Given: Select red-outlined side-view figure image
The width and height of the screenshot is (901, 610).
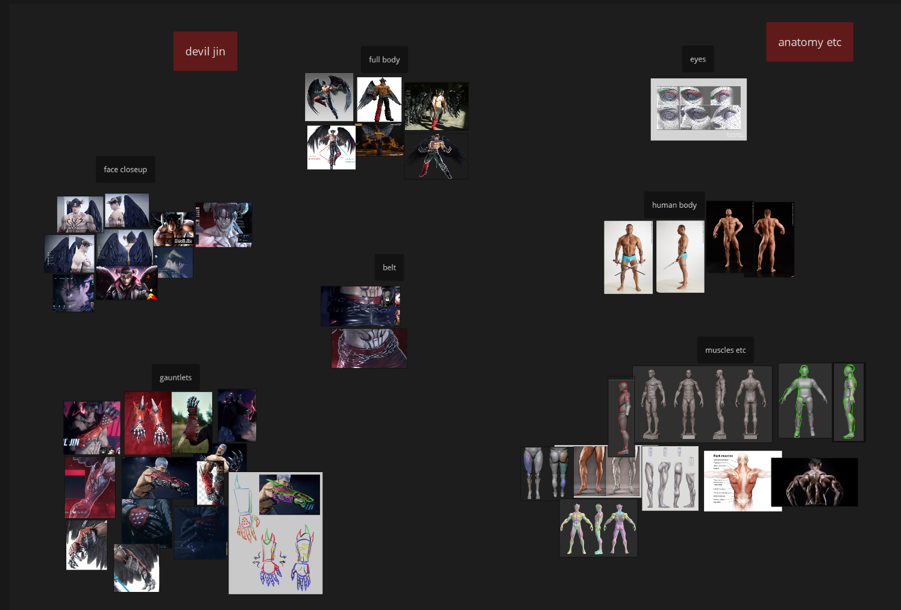Looking at the screenshot, I should tap(621, 417).
